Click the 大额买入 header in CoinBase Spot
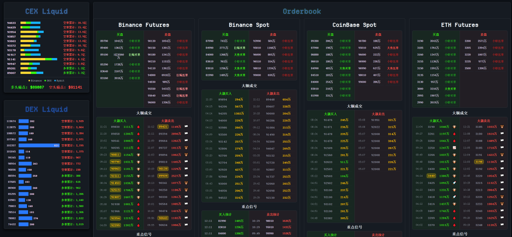This screenshot has width=512, height=237. pyautogui.click(x=331, y=114)
